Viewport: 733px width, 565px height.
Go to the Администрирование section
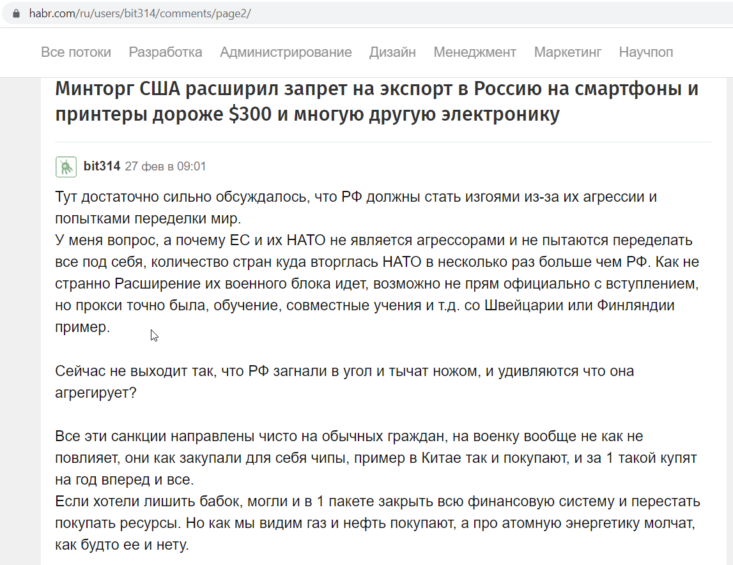click(286, 52)
